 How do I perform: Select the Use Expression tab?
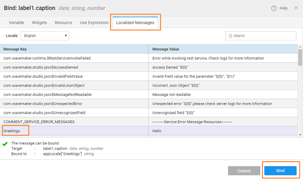[x=94, y=23]
